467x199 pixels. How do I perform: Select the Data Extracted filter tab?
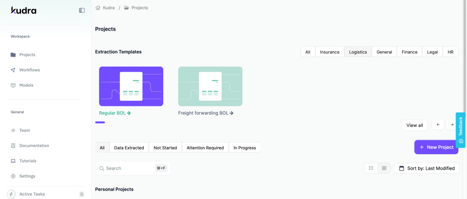(129, 147)
